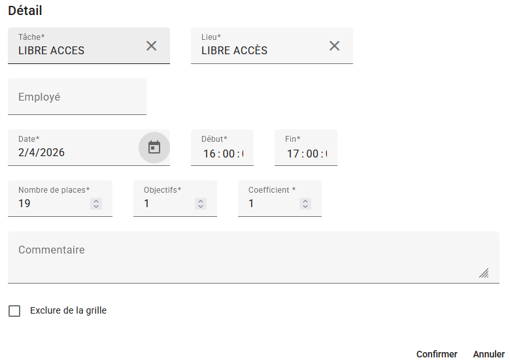This screenshot has width=510, height=360.
Task: Click the Coefficient number input
Action: pos(271,204)
